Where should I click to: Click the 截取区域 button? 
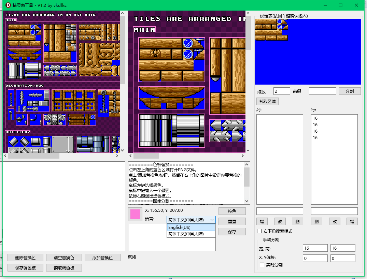click(268, 102)
